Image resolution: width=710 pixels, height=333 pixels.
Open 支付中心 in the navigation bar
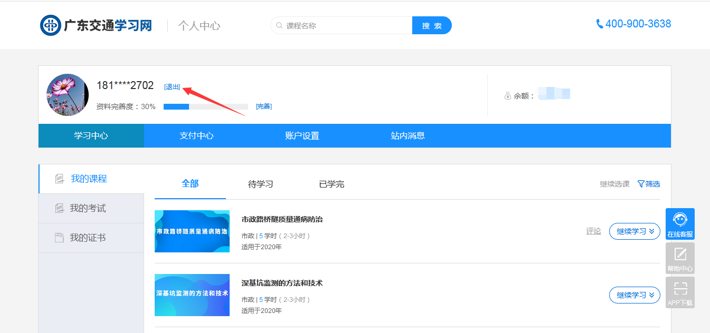coord(196,136)
